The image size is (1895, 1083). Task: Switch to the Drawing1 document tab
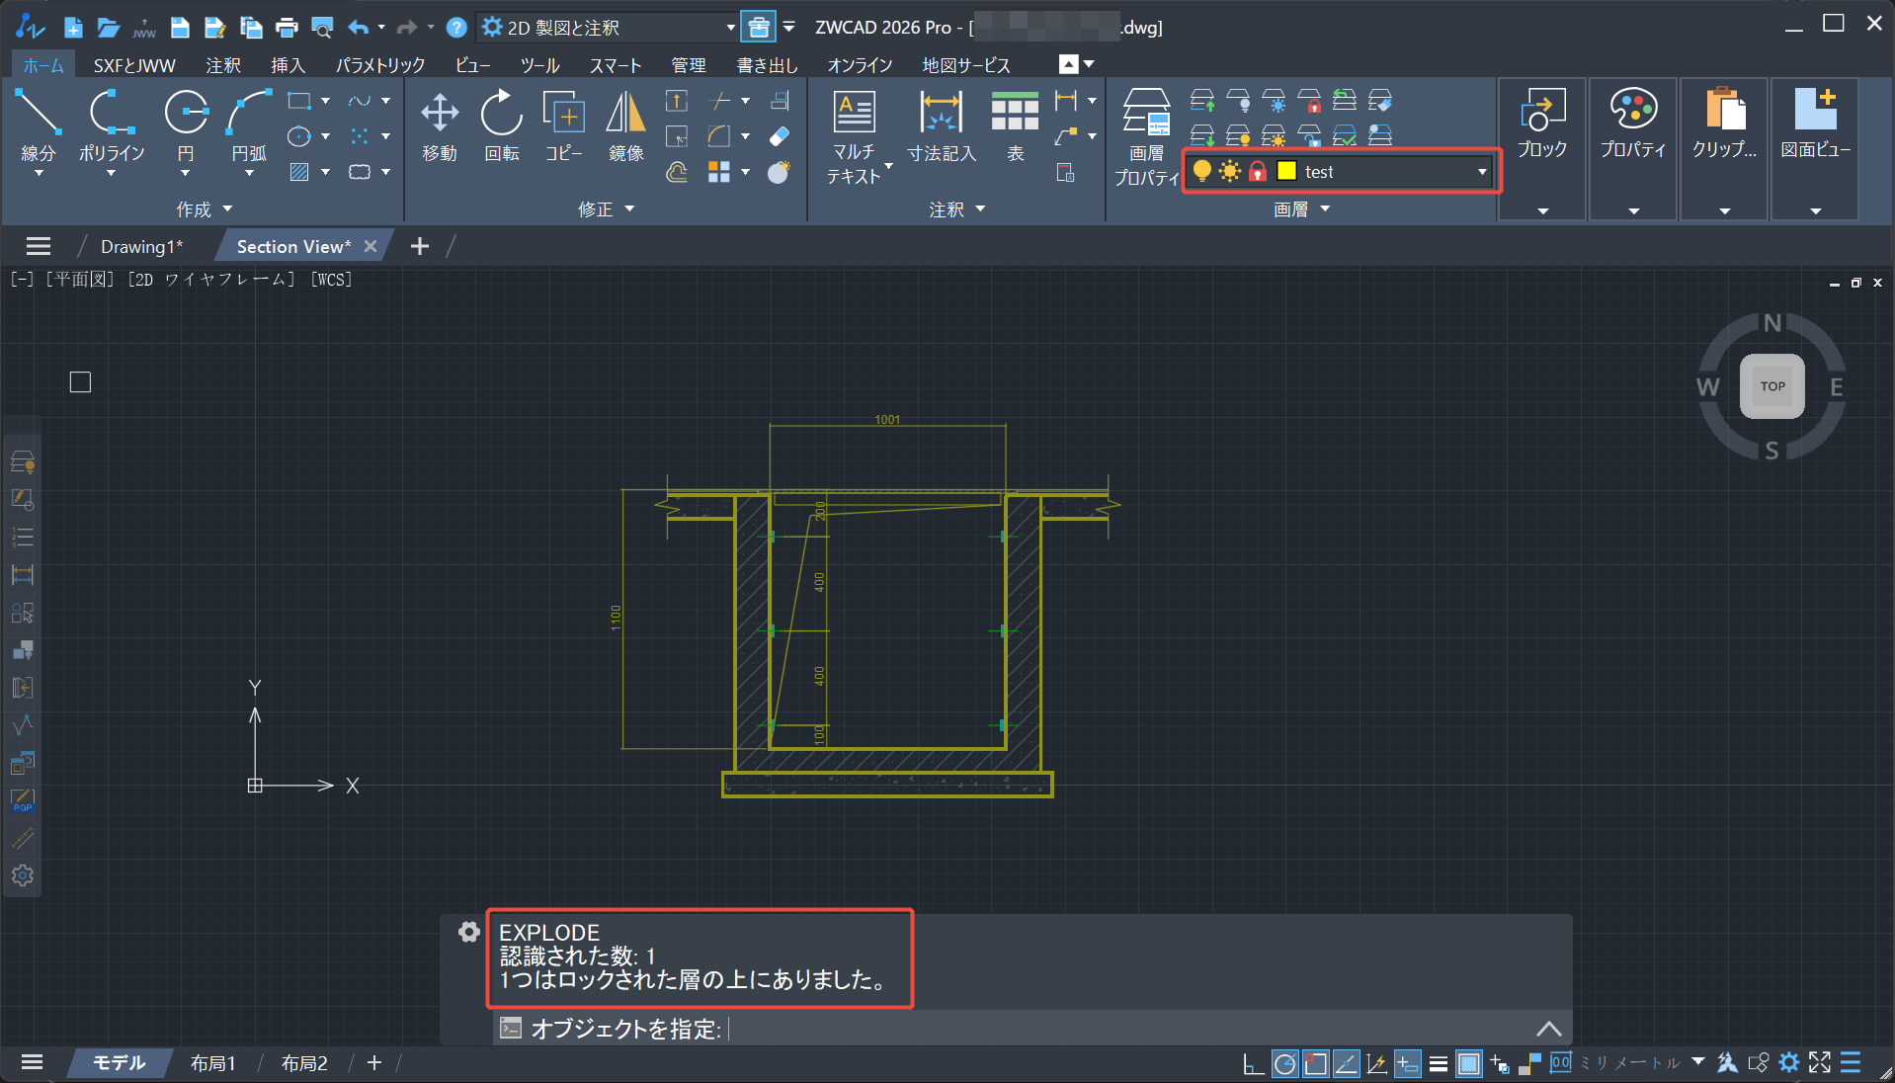(x=141, y=246)
